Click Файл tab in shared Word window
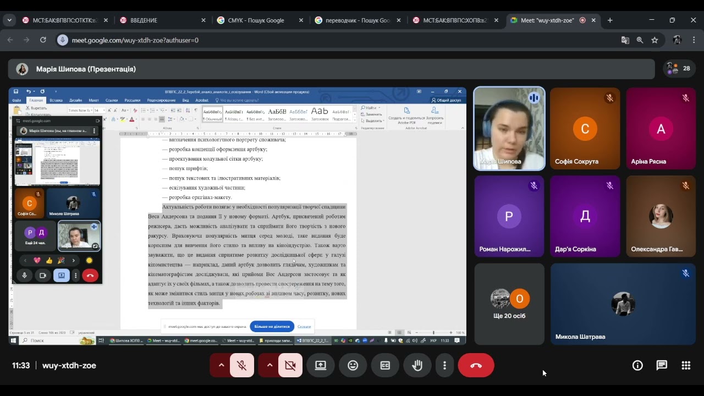 tap(16, 100)
